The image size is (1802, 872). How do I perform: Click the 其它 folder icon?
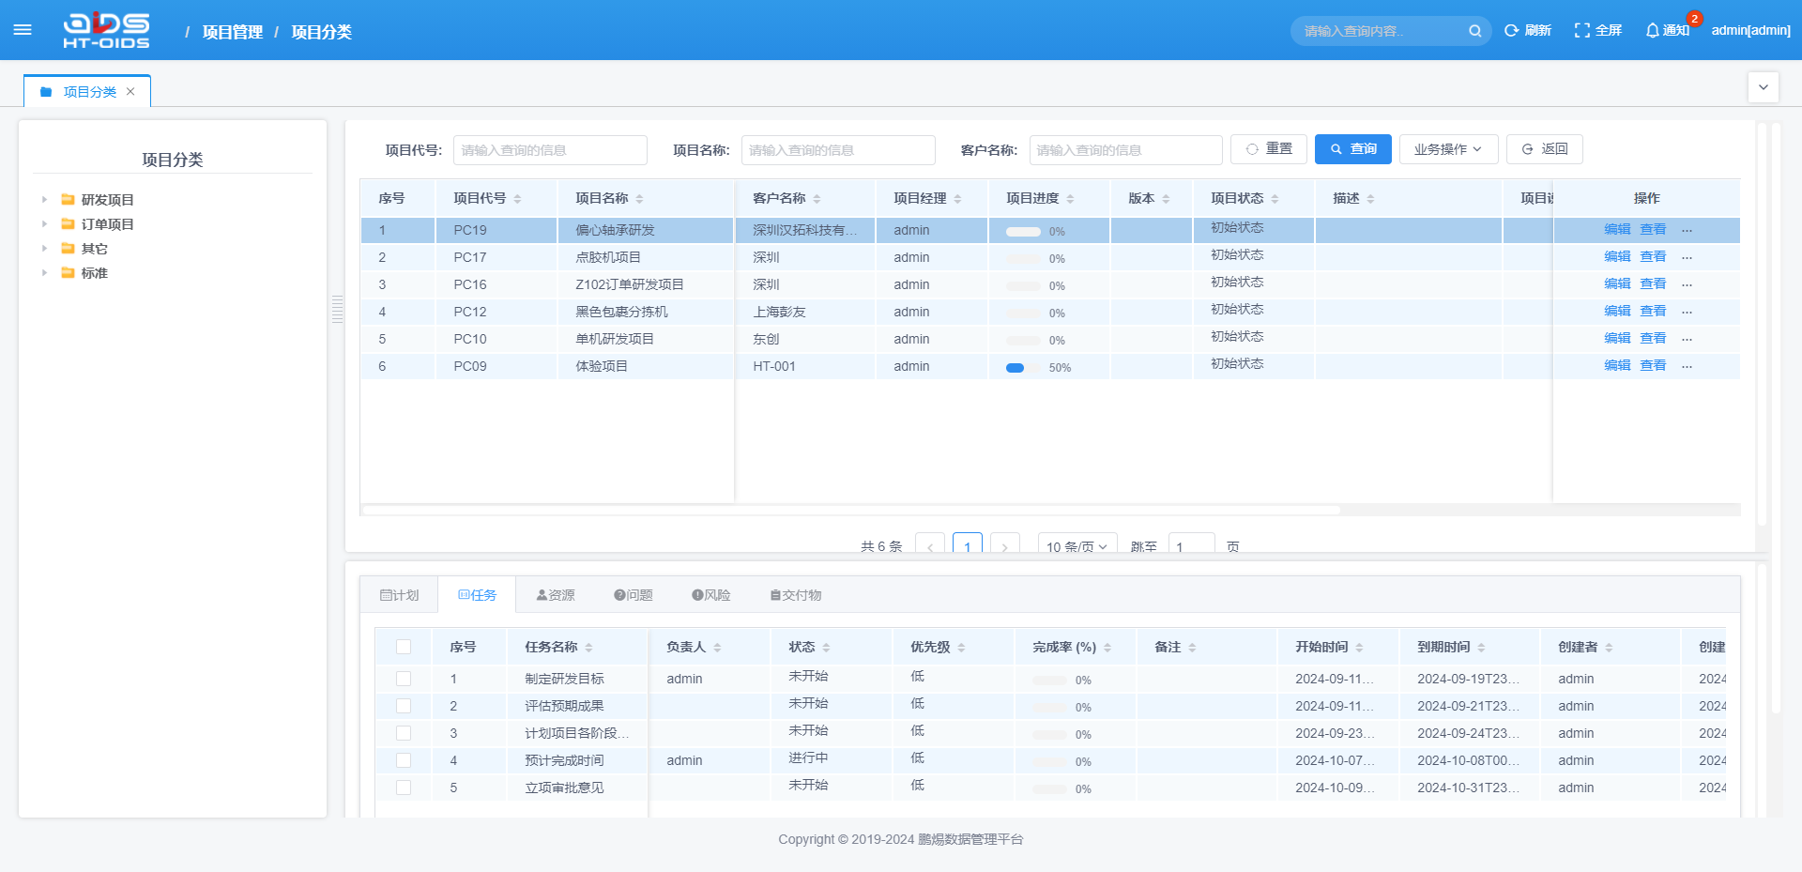[x=68, y=248]
